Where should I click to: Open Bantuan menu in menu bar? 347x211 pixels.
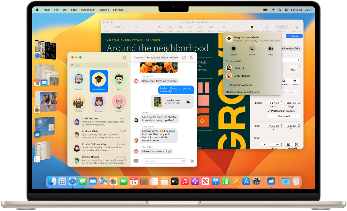coord(118,10)
